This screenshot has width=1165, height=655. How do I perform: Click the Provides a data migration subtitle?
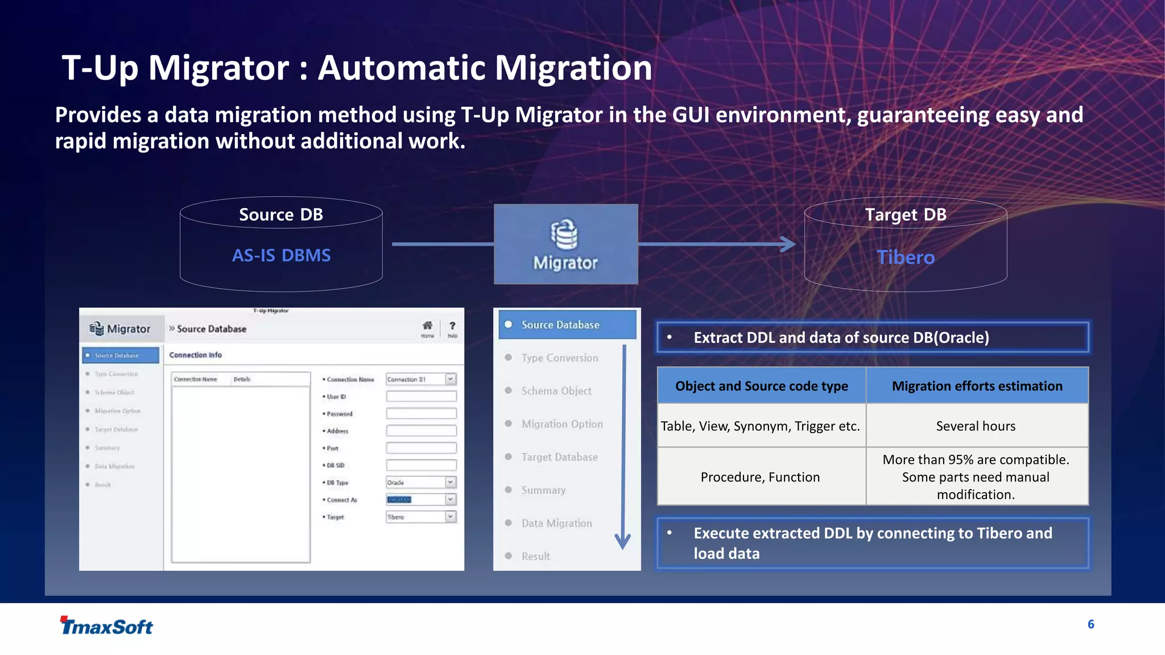click(569, 128)
